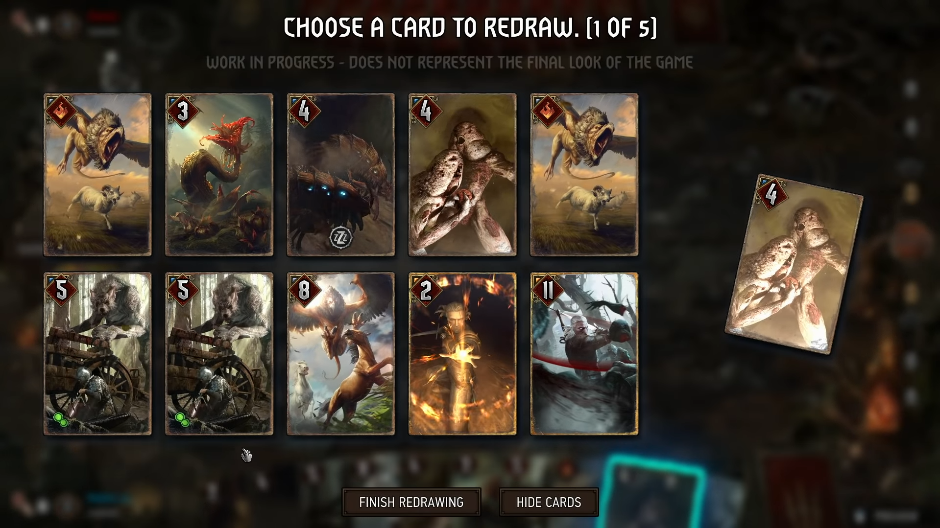Select the strength 3 red-plumed serpent card
The height and width of the screenshot is (528, 940).
(219, 175)
